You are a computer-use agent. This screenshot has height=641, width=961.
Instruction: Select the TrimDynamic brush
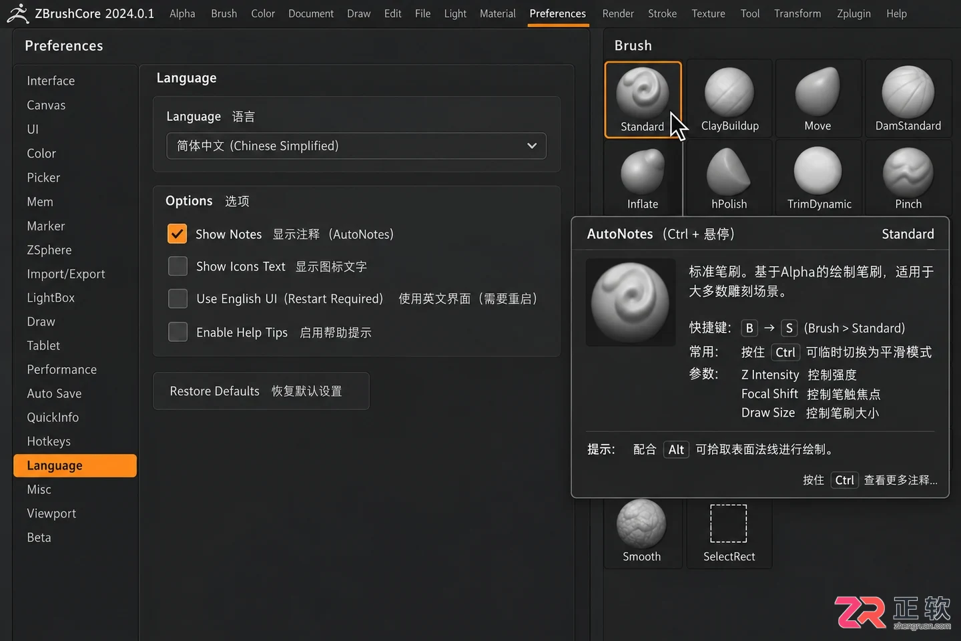819,178
